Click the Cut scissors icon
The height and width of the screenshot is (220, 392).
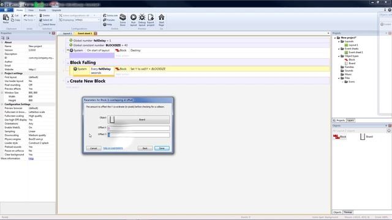click(12, 15)
